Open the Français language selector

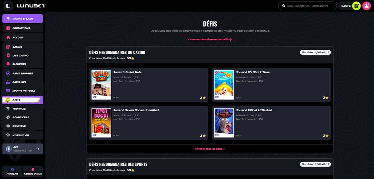click(12, 172)
